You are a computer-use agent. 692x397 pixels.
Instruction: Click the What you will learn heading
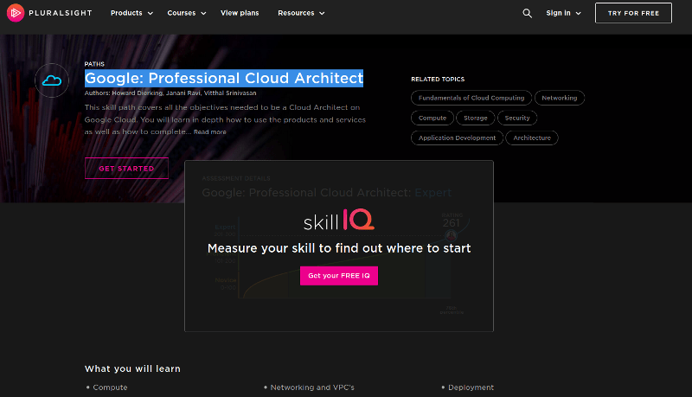[132, 368]
